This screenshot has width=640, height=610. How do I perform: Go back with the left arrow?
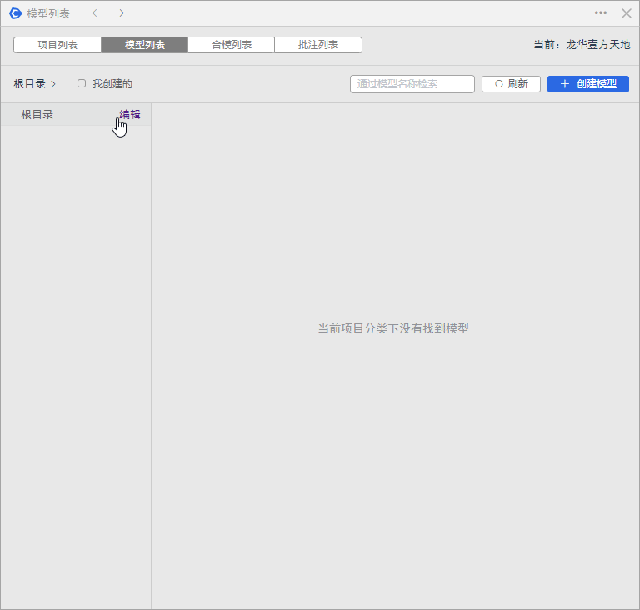point(95,13)
